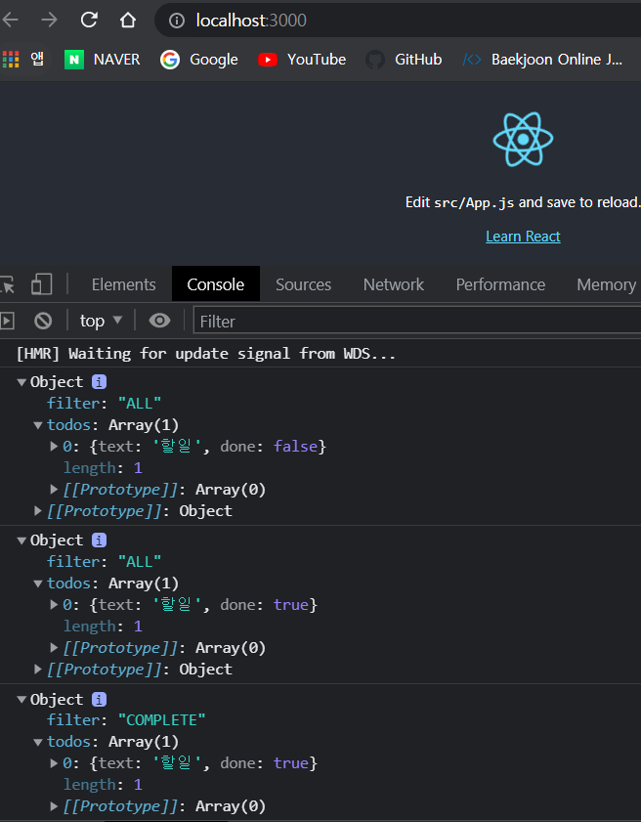Activate the inspect element picker icon
Screen dimensions: 641x822
pyautogui.click(x=8, y=284)
